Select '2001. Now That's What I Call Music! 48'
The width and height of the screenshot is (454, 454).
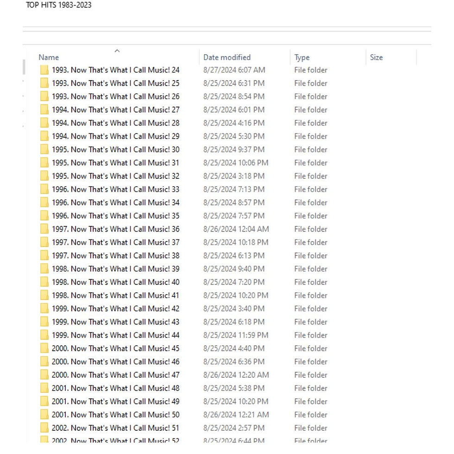(115, 388)
